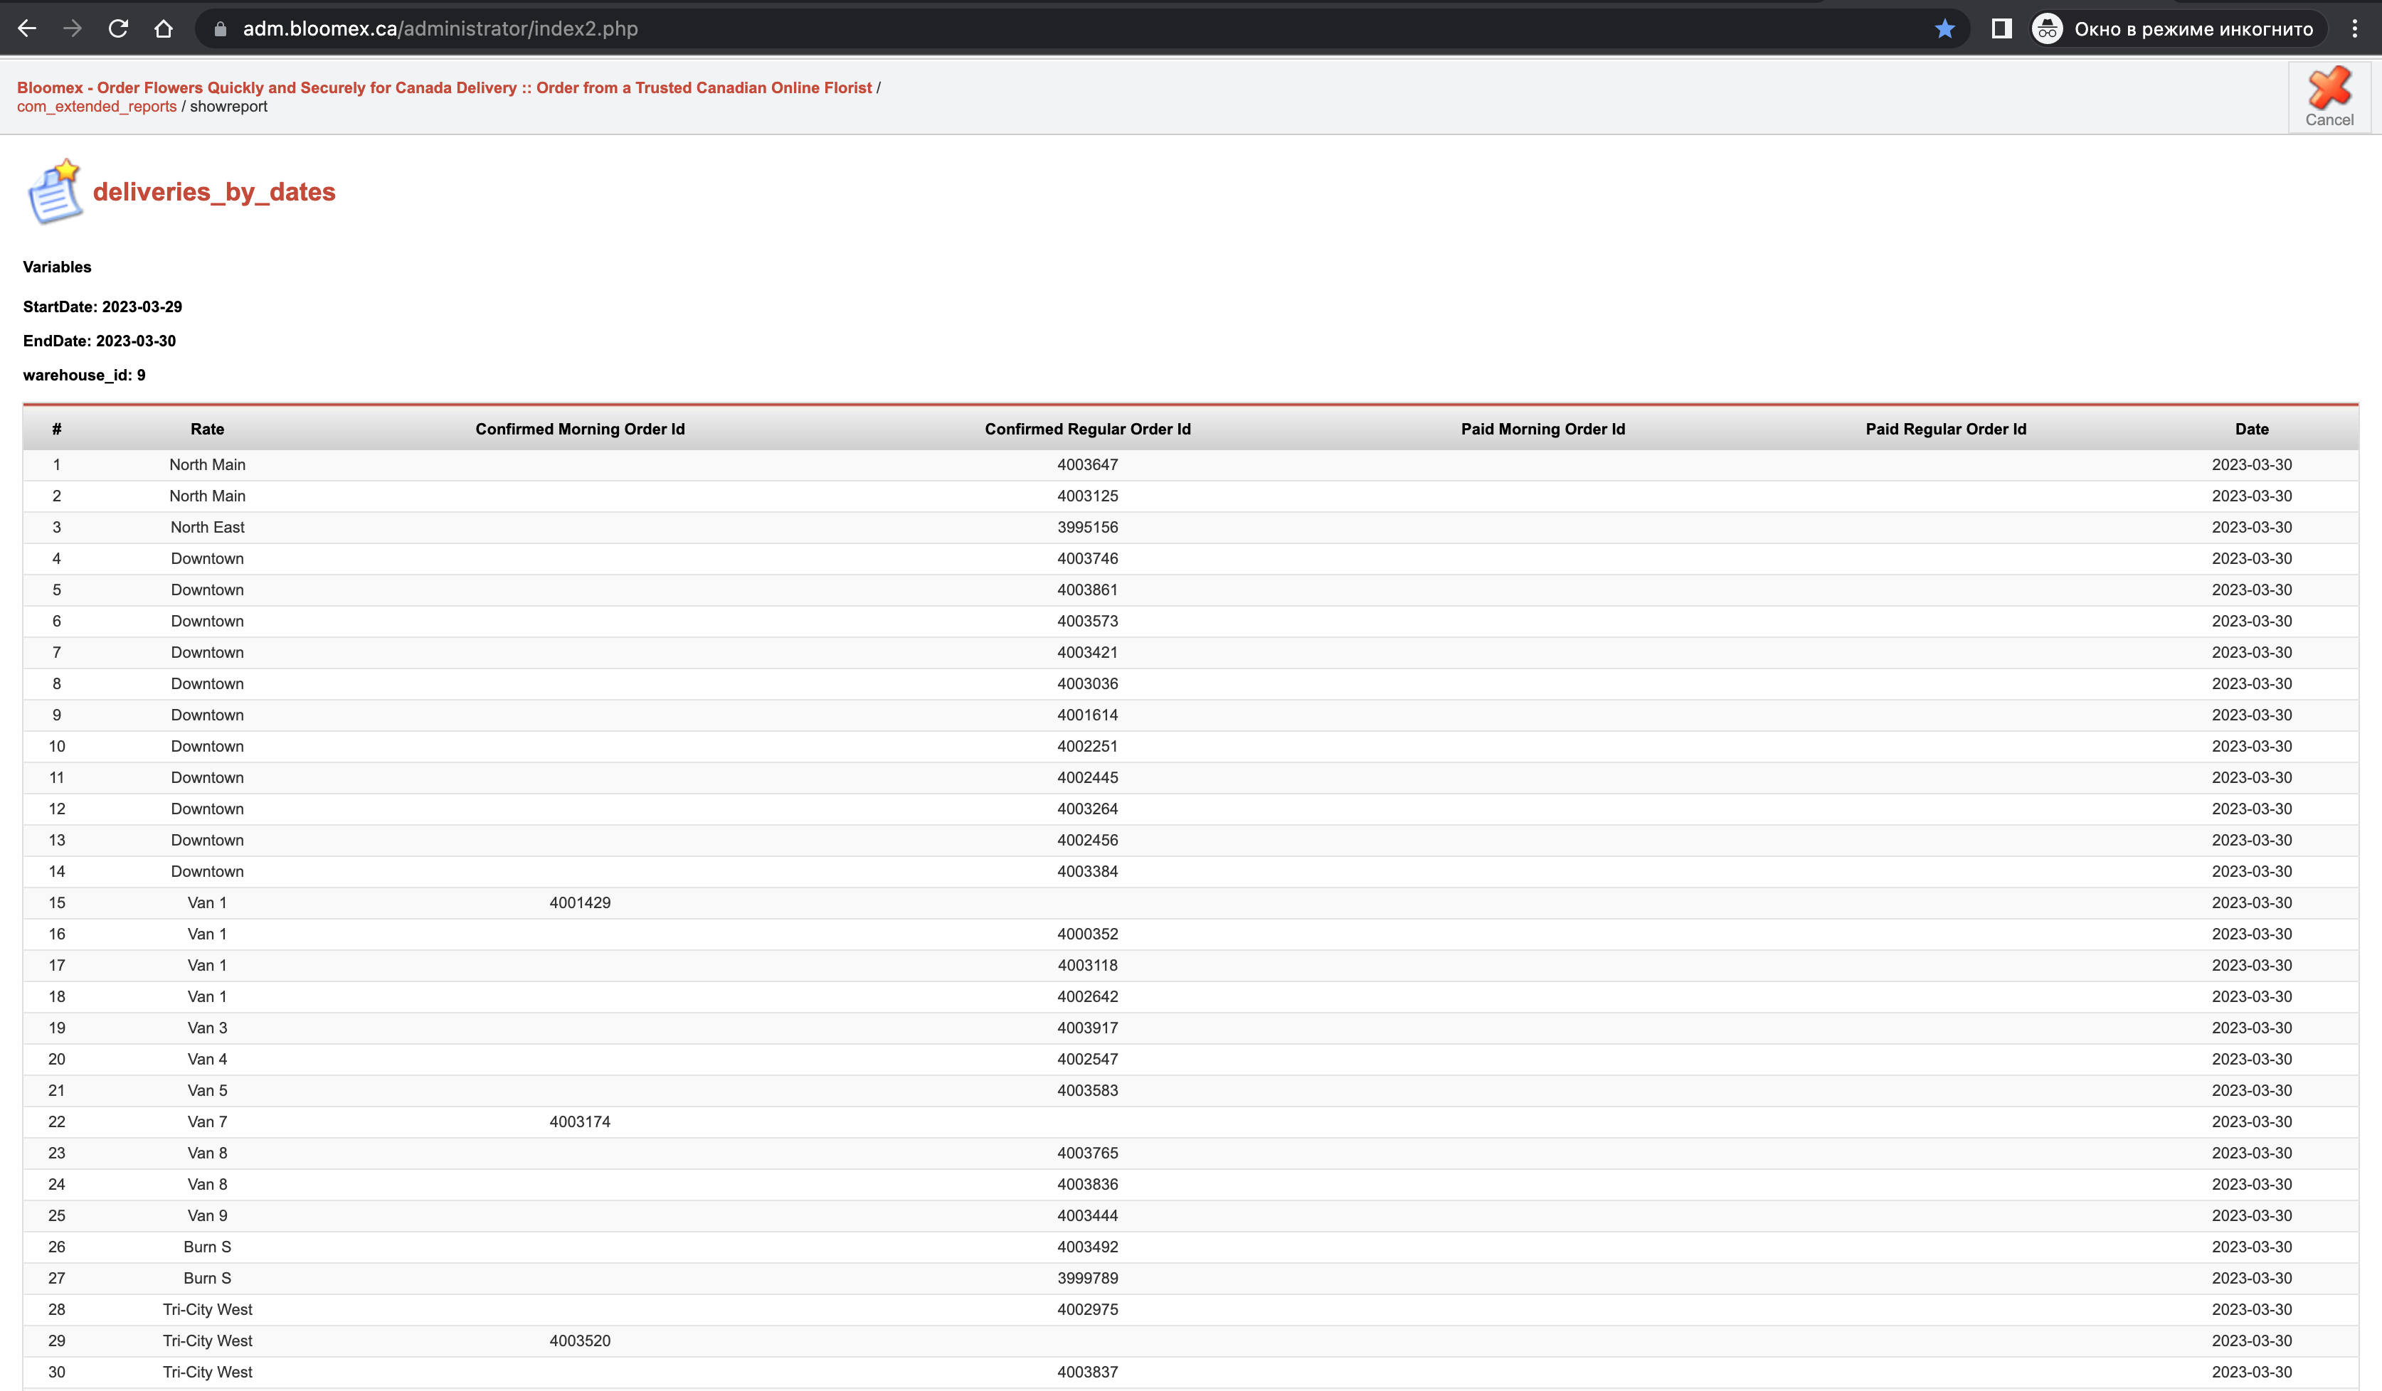Click the Van 7 rate cell
The image size is (2382, 1391).
[x=207, y=1121]
